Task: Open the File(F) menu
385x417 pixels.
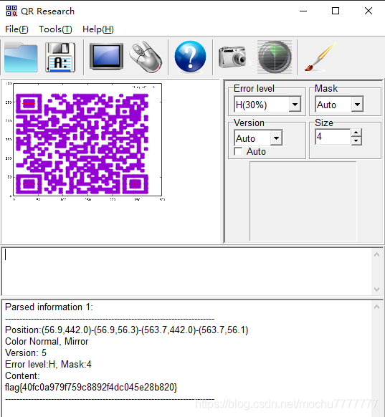Action: point(16,29)
